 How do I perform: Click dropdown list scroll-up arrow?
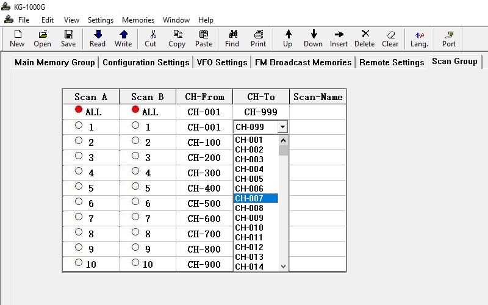pyautogui.click(x=283, y=140)
